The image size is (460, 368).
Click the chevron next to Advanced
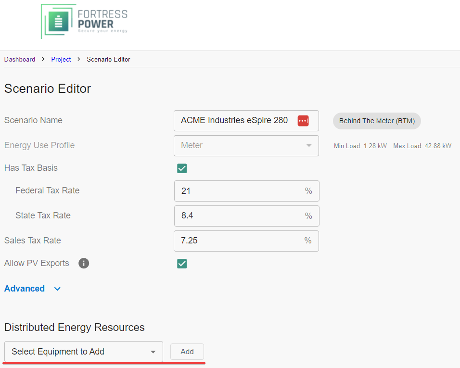click(57, 289)
